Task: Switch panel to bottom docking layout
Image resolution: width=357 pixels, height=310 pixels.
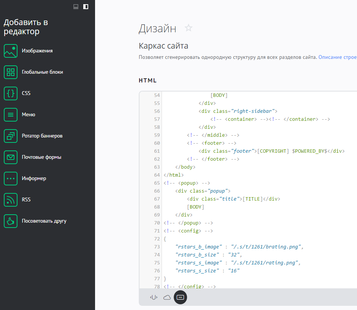Action: point(76,6)
